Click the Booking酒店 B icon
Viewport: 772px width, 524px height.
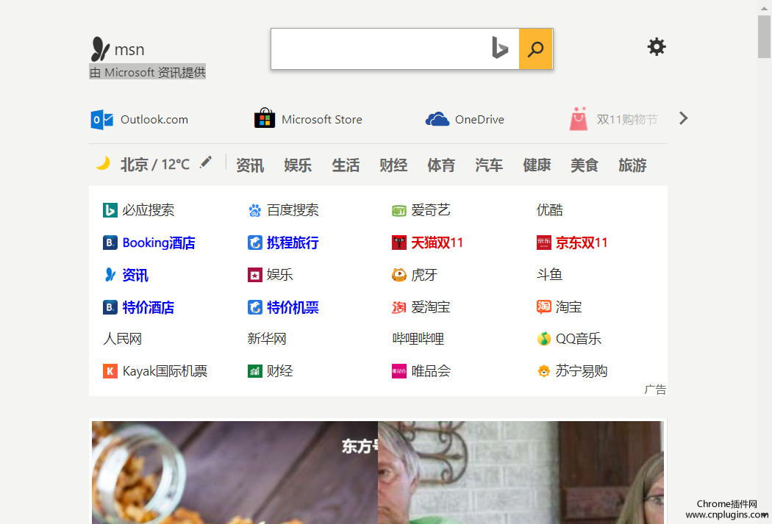(110, 243)
